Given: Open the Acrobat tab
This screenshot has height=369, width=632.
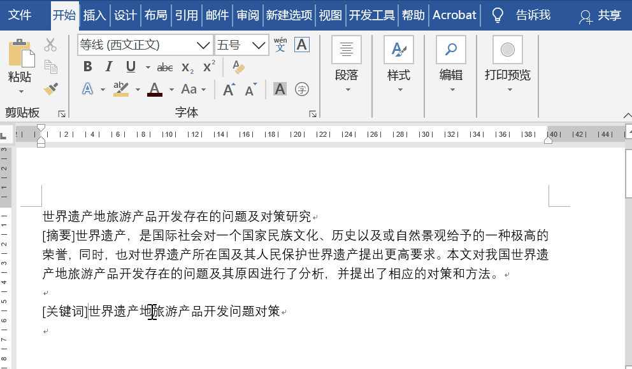Looking at the screenshot, I should tap(454, 15).
